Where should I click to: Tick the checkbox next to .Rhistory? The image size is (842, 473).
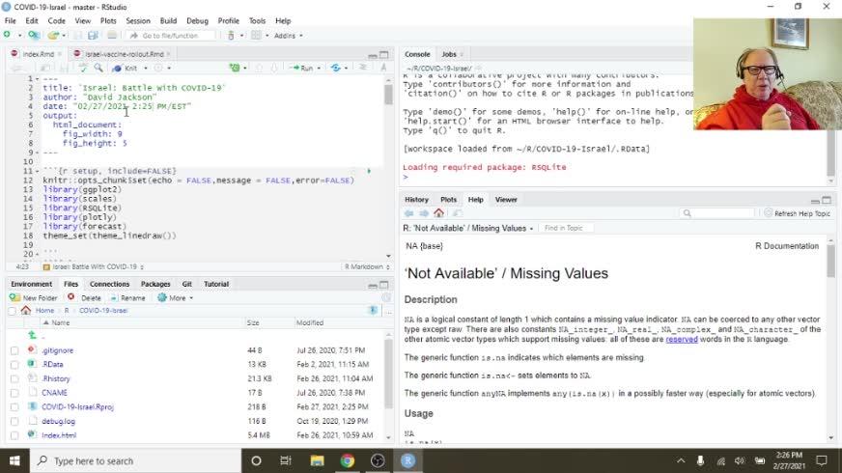point(14,379)
